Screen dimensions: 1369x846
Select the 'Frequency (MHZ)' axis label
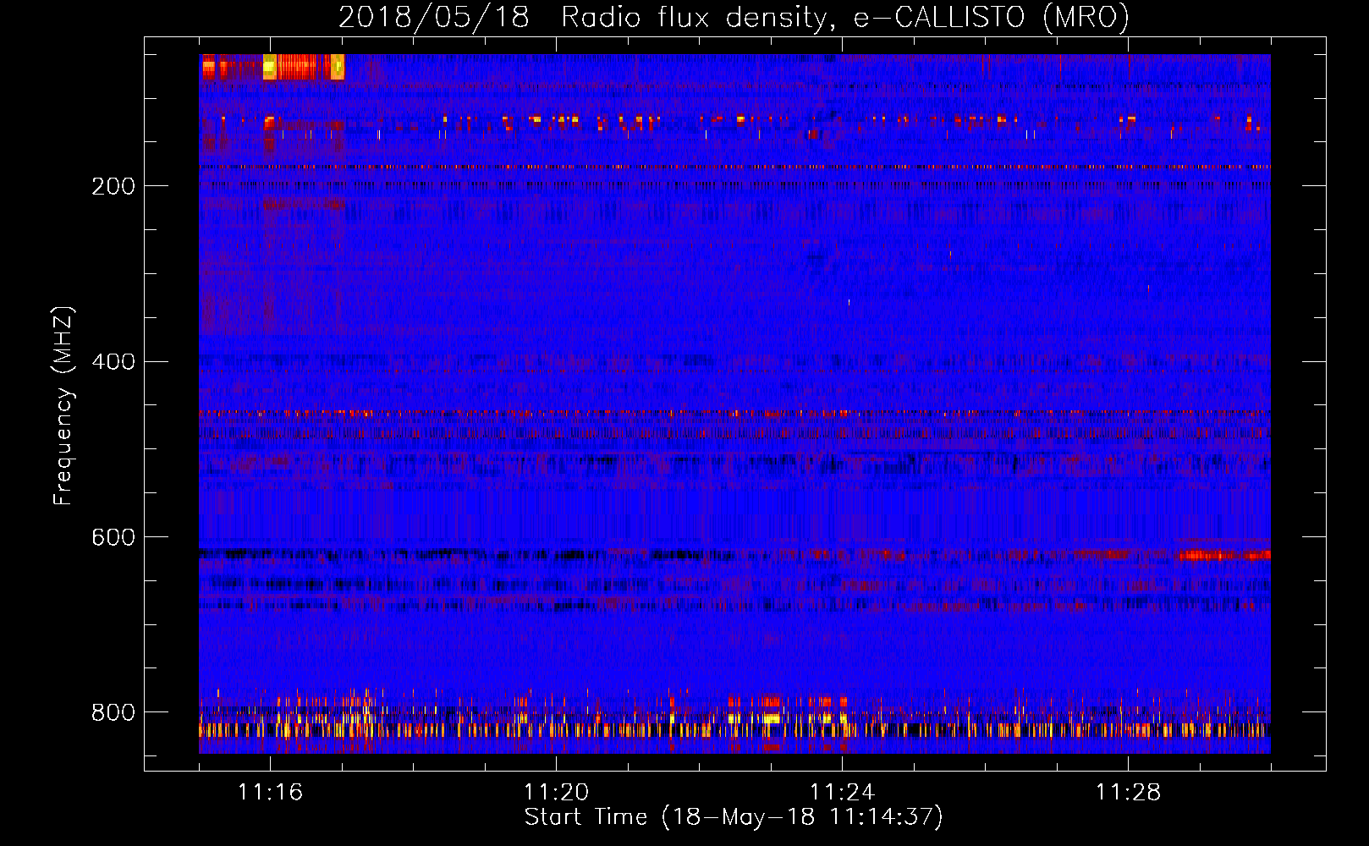63,406
